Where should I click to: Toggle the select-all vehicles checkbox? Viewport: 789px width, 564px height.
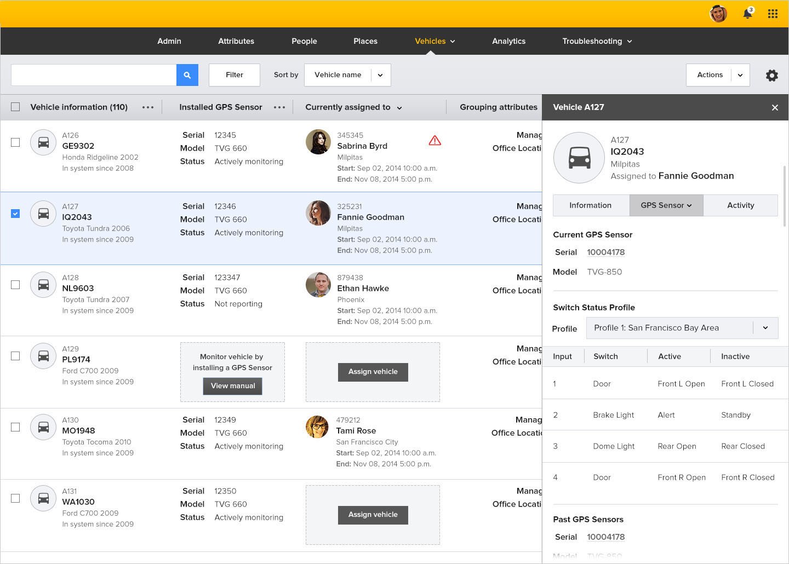point(15,107)
